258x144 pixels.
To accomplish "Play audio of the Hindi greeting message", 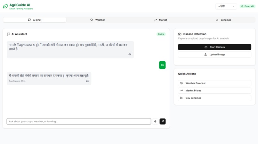I will (130, 54).
